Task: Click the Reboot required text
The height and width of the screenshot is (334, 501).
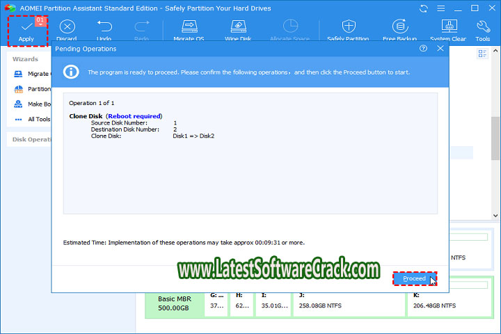Action: click(x=134, y=116)
